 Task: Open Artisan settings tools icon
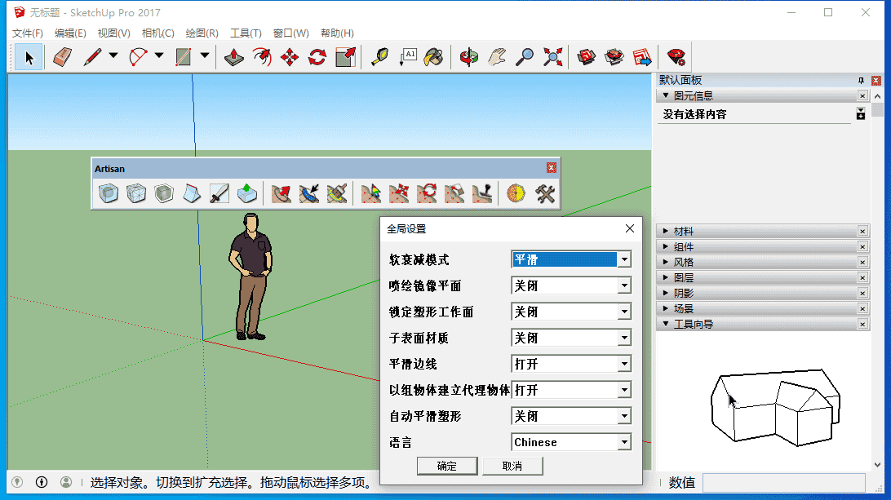(x=544, y=193)
